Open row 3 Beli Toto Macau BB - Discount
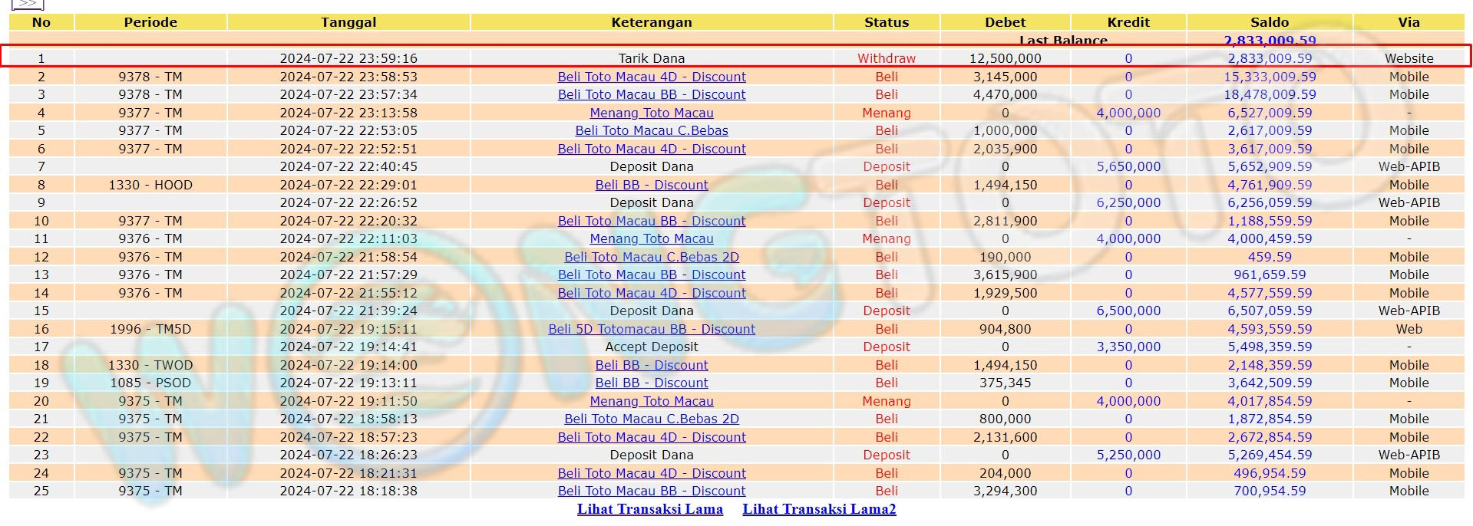Image resolution: width=1473 pixels, height=526 pixels. tap(651, 94)
